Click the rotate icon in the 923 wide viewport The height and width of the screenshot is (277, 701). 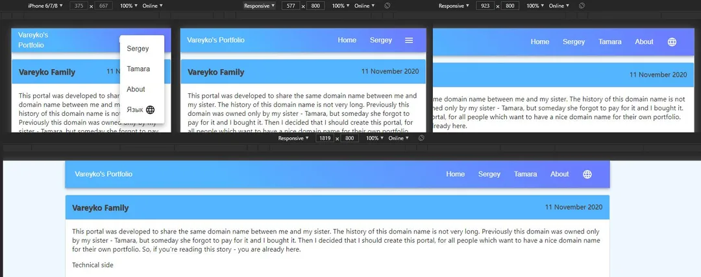pos(581,6)
